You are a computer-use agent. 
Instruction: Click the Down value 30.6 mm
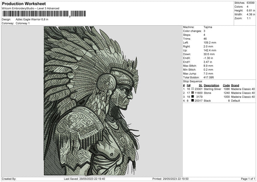point(209,54)
